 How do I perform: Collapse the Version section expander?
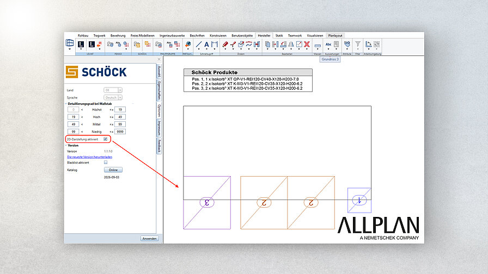click(66, 145)
